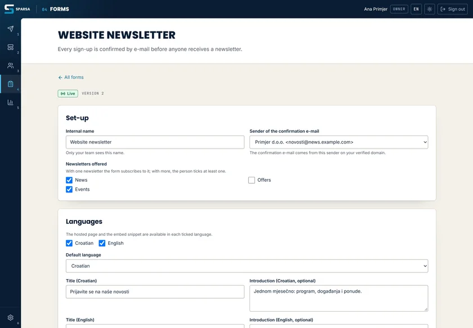Open the reports bar-chart sidebar icon
473x328 pixels.
tap(11, 102)
